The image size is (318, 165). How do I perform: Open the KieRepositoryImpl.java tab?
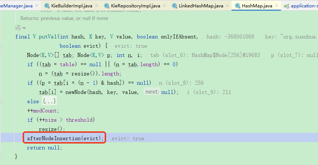[135, 6]
